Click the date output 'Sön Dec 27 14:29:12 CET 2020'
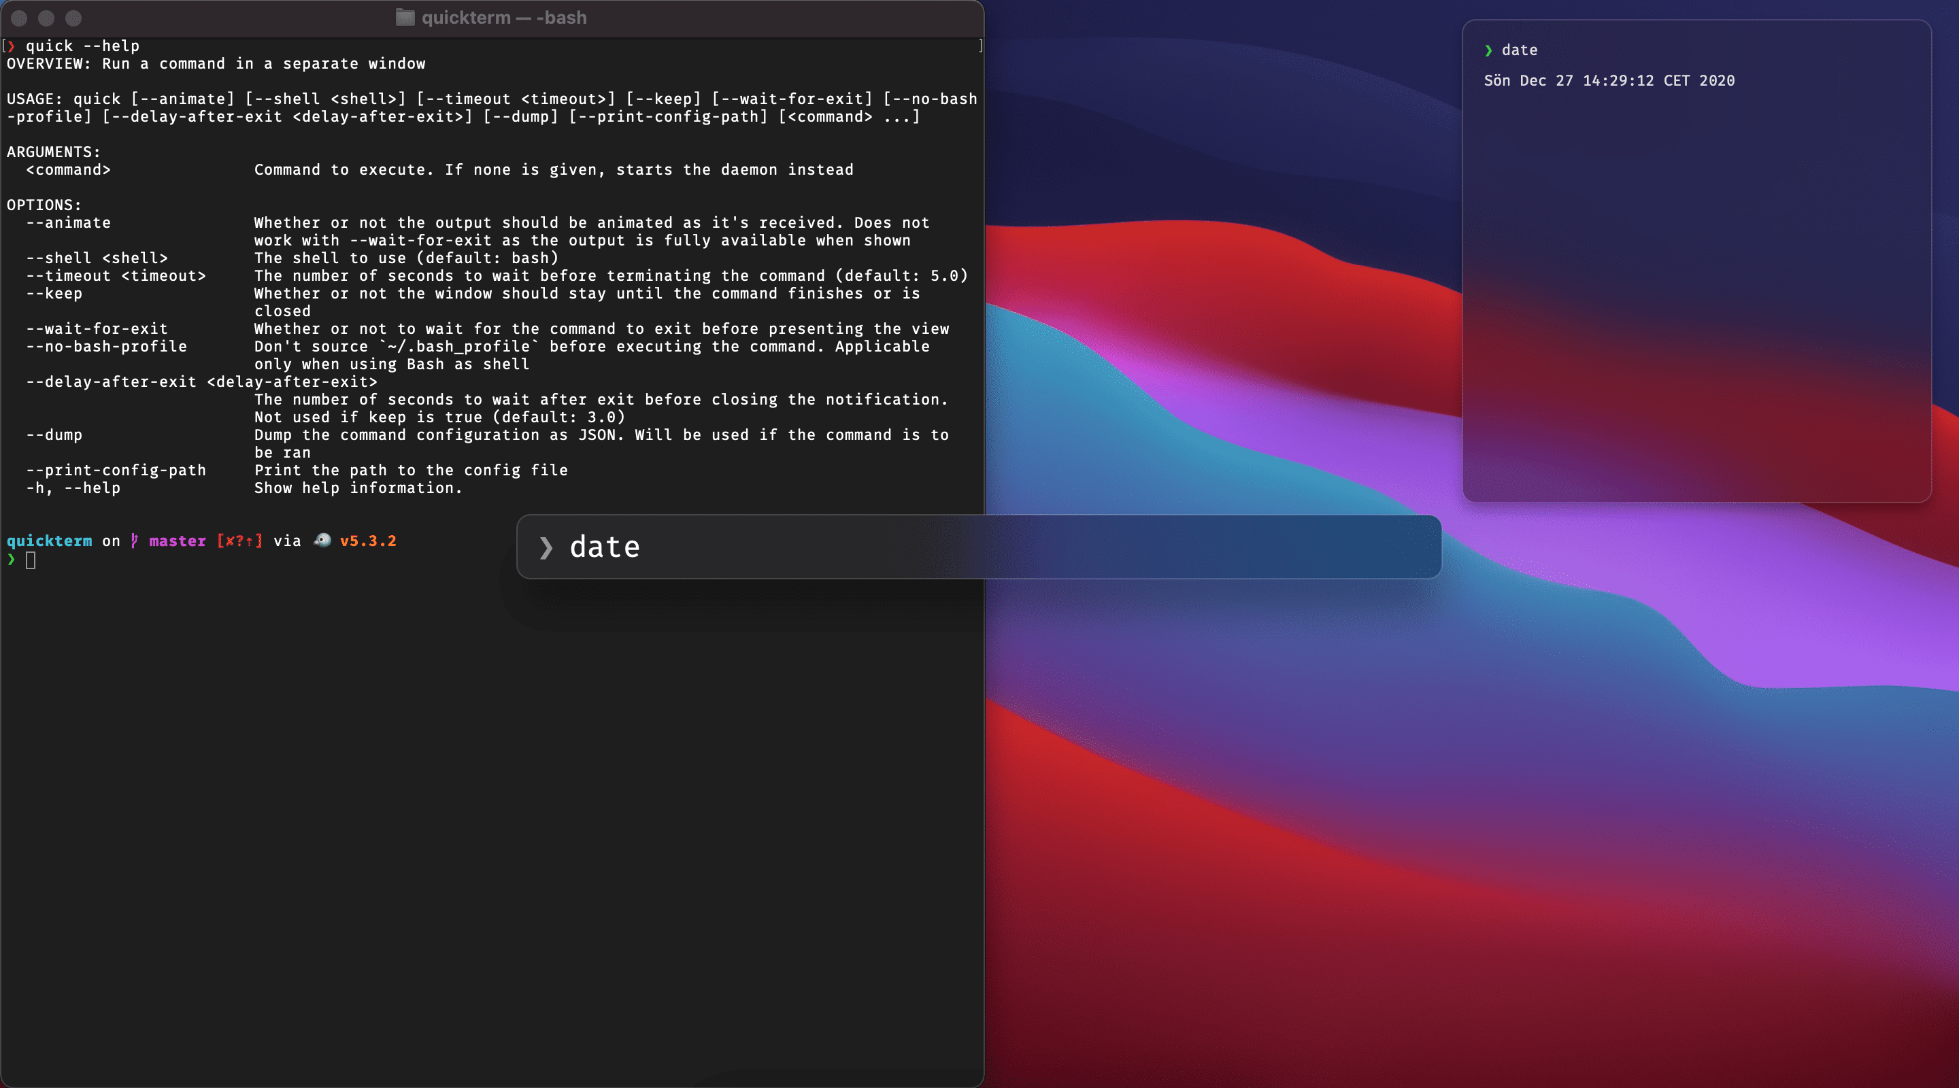Screen dimensions: 1959x1088 coord(1609,81)
